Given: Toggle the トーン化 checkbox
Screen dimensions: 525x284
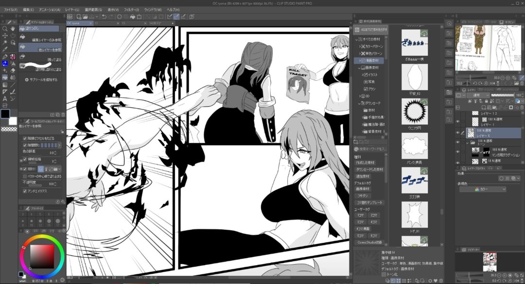Looking at the screenshot, I should (x=384, y=274).
